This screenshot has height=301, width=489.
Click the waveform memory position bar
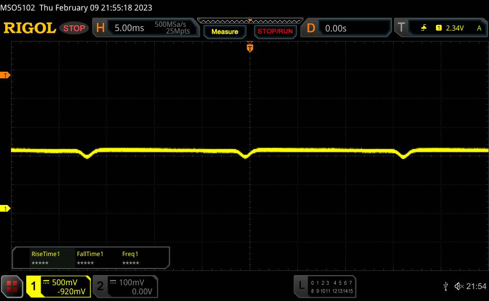[250, 21]
